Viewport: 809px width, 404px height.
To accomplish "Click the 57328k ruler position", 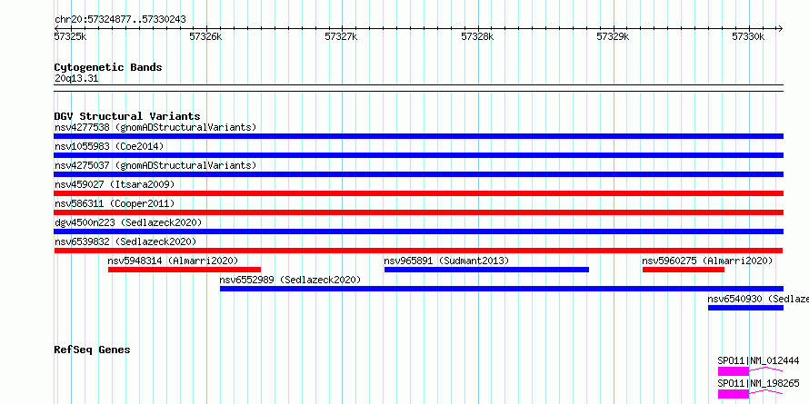I will point(478,36).
